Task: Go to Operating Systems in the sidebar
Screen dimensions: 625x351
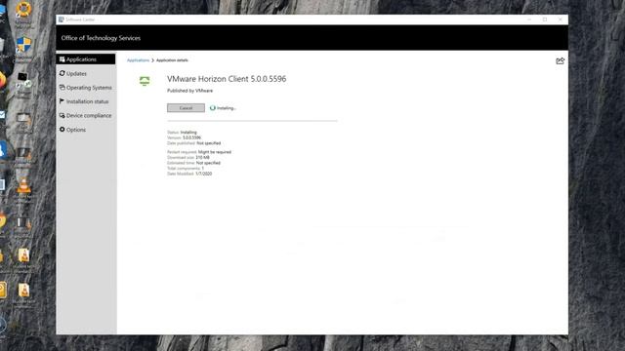Action: coord(86,88)
